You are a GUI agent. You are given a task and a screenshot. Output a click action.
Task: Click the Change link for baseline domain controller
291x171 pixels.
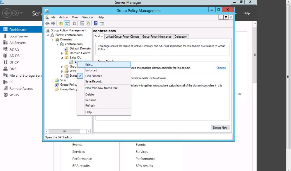[221, 68]
